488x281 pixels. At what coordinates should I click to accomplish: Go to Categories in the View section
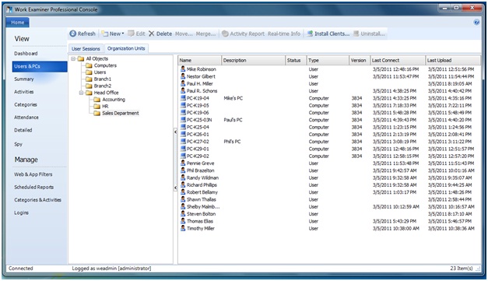pos(26,104)
